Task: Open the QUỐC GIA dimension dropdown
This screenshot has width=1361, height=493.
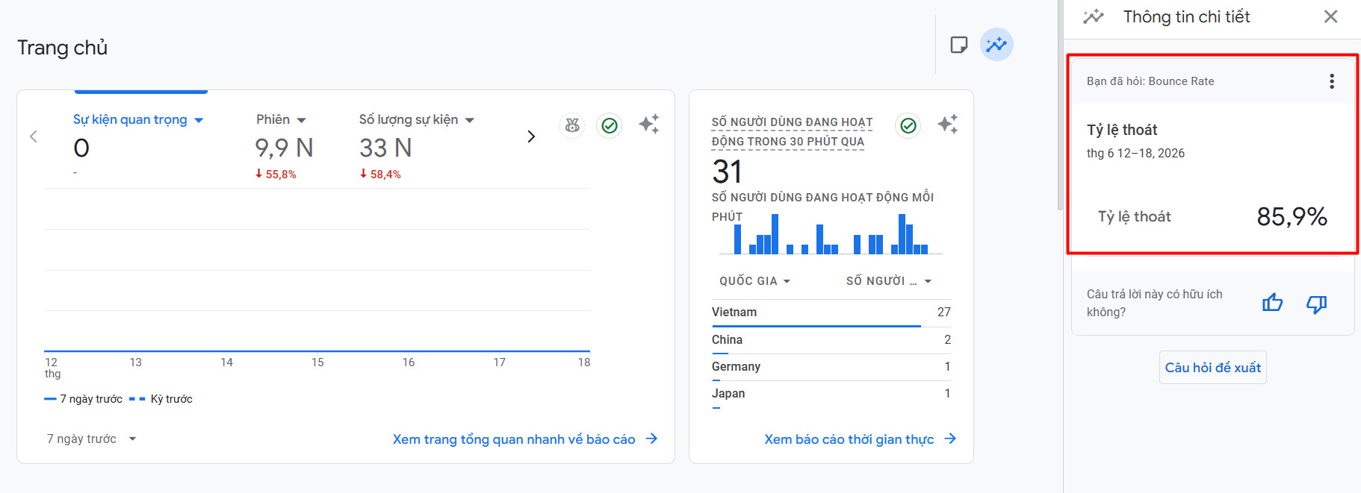Action: click(754, 281)
